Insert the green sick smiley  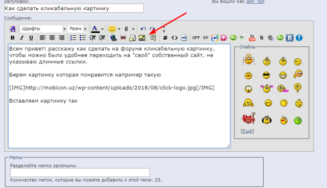click(298, 121)
